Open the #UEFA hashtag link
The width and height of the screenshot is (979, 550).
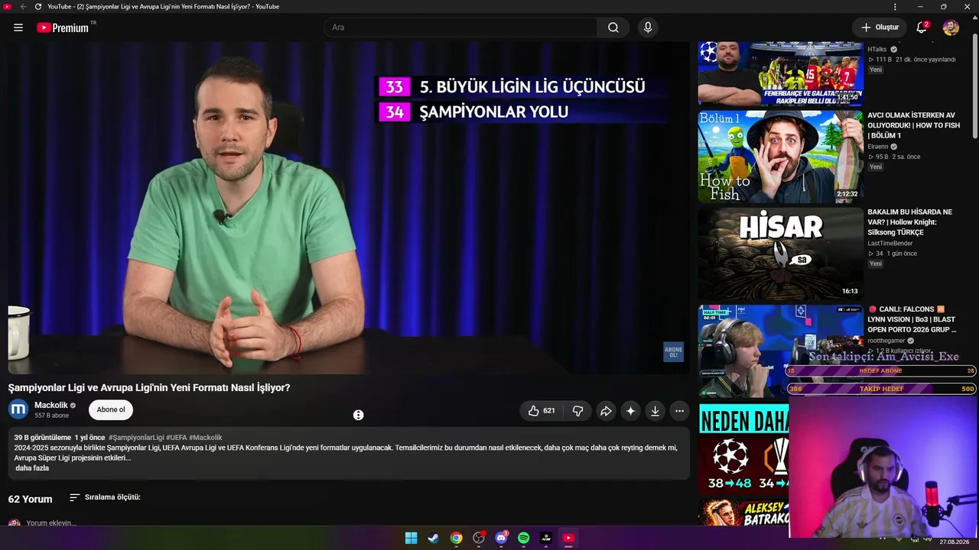[177, 438]
